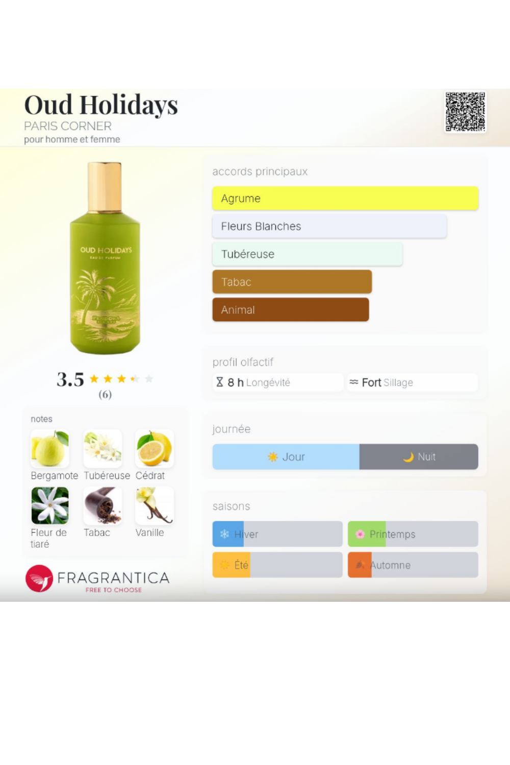Screen dimensions: 510x765
Task: Click the hourglass Longévité icon
Action: coord(220,382)
